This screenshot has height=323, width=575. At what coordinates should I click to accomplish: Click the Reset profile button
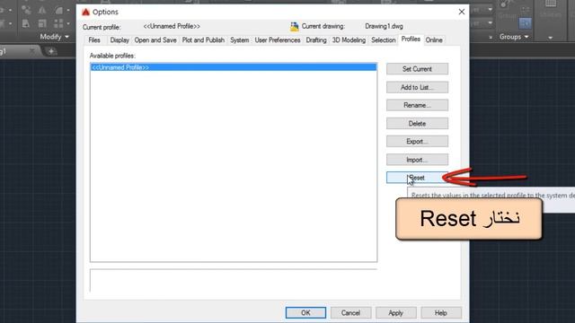pyautogui.click(x=417, y=178)
